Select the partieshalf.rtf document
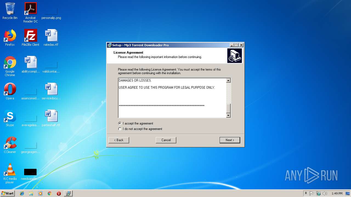Viewport: 351px width, 197px height. (51, 118)
